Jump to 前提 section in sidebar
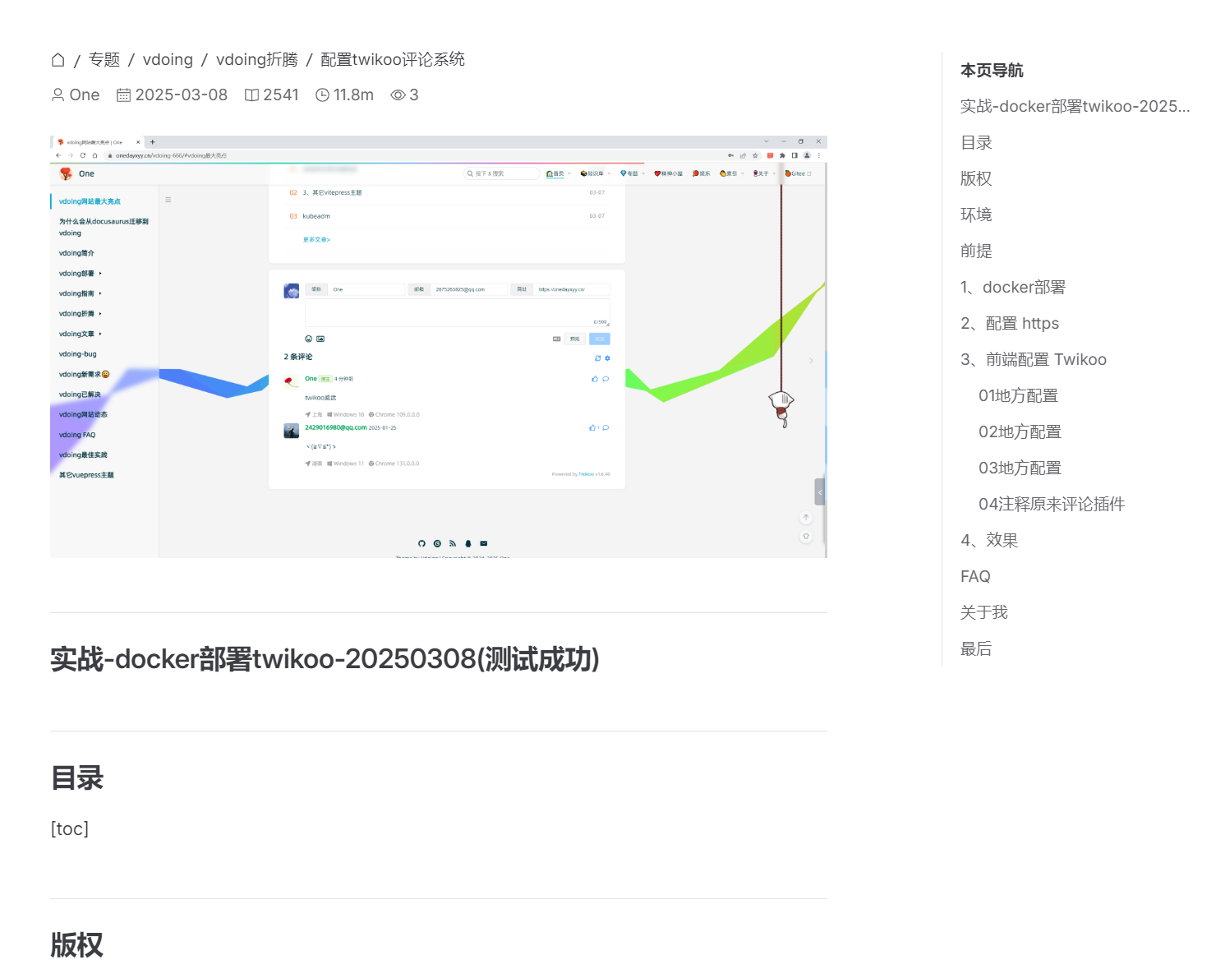 (x=976, y=251)
